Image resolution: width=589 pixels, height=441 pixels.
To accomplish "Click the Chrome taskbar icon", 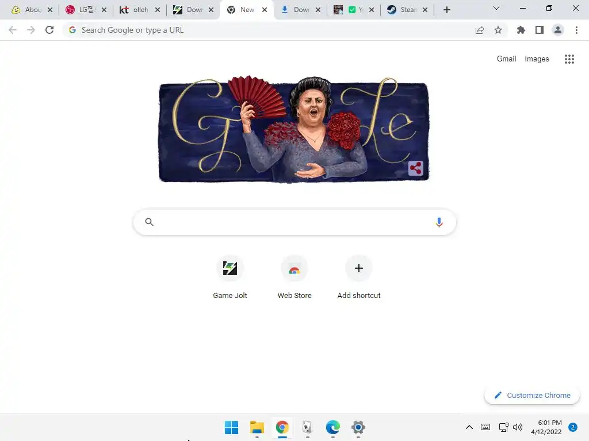I will [x=282, y=427].
